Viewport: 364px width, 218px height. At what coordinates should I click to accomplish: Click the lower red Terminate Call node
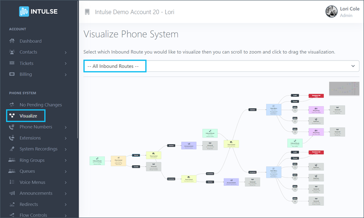click(x=316, y=152)
